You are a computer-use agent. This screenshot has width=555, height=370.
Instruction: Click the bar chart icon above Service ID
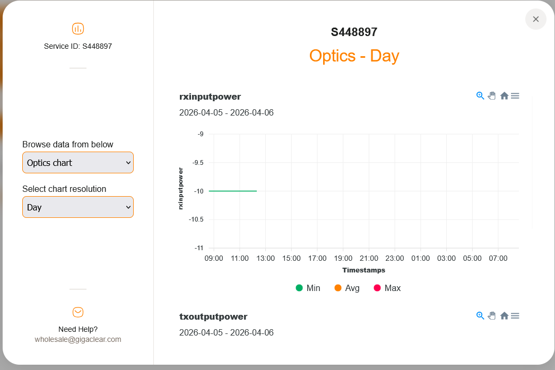click(x=78, y=29)
